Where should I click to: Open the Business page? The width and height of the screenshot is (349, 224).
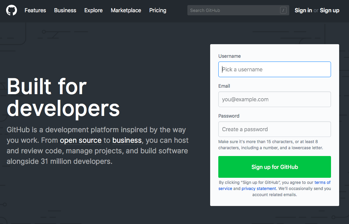(65, 10)
